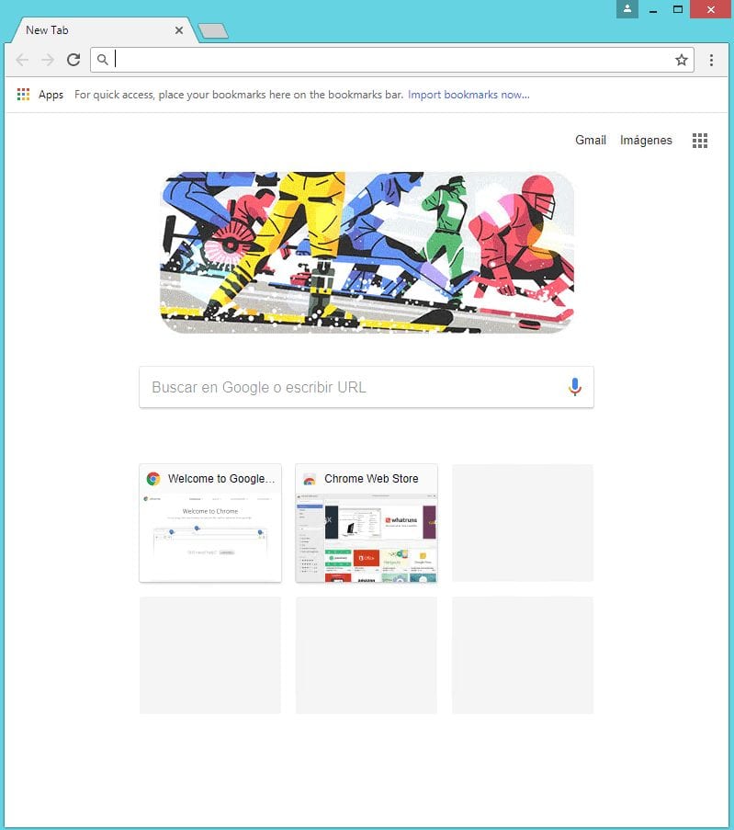Open the Chrome profile person icon
The image size is (734, 830).
point(627,9)
